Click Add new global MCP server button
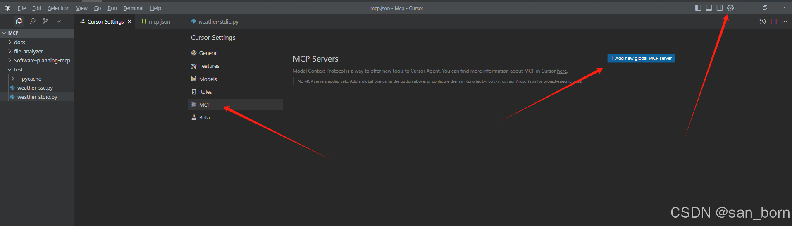Screen dimensions: 792x226 point(641,58)
